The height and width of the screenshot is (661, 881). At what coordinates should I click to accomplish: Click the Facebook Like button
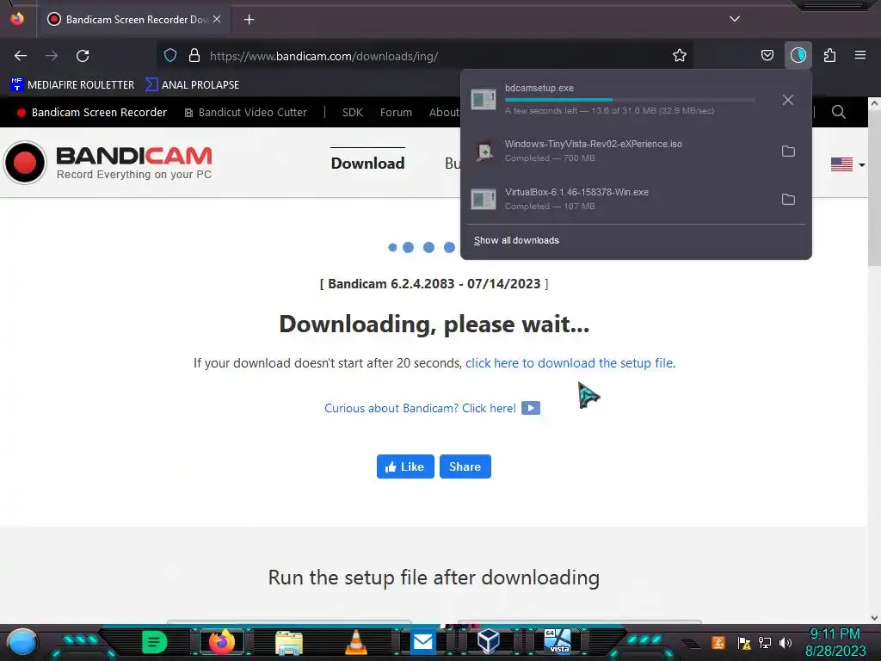(x=405, y=466)
